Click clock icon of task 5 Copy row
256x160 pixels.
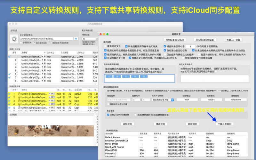[19, 108]
